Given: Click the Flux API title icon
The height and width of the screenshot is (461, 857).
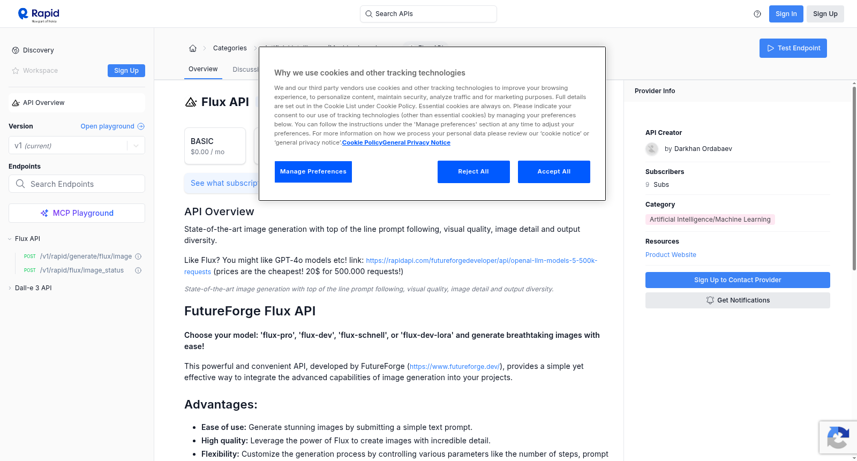Looking at the screenshot, I should [191, 102].
